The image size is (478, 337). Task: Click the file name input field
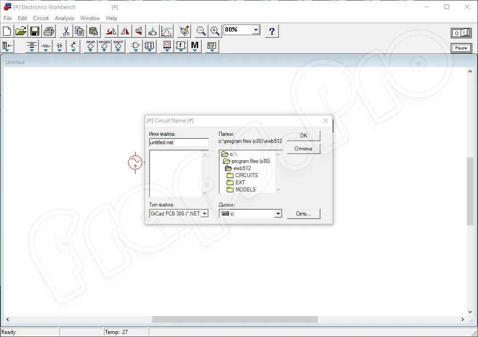[x=179, y=142]
